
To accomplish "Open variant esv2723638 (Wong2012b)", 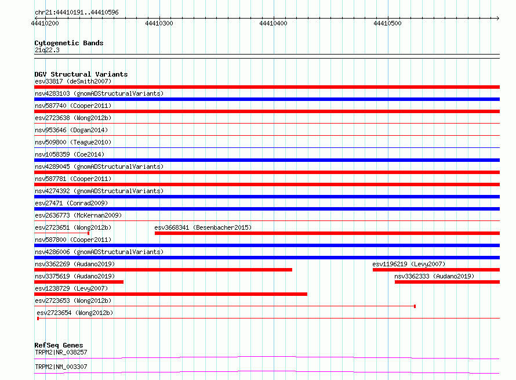I will [x=73, y=118].
